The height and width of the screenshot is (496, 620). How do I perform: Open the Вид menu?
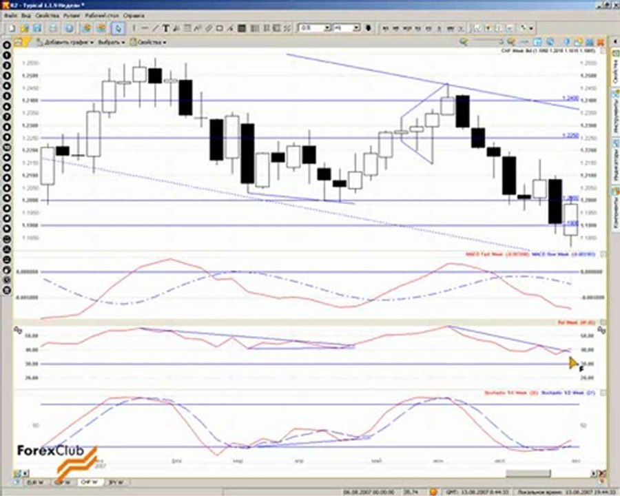tap(26, 16)
